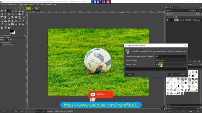The height and width of the screenshot is (113, 202).
Task: Select the Paintbrush tool
Action: pos(23,21)
